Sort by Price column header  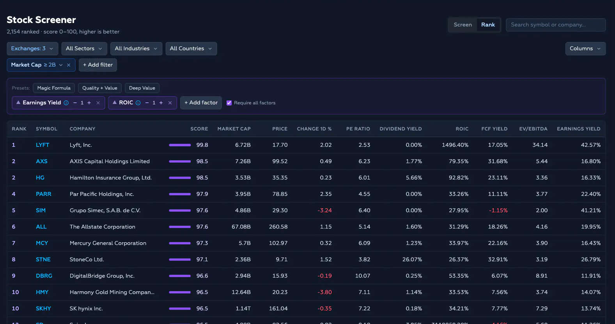(280, 129)
